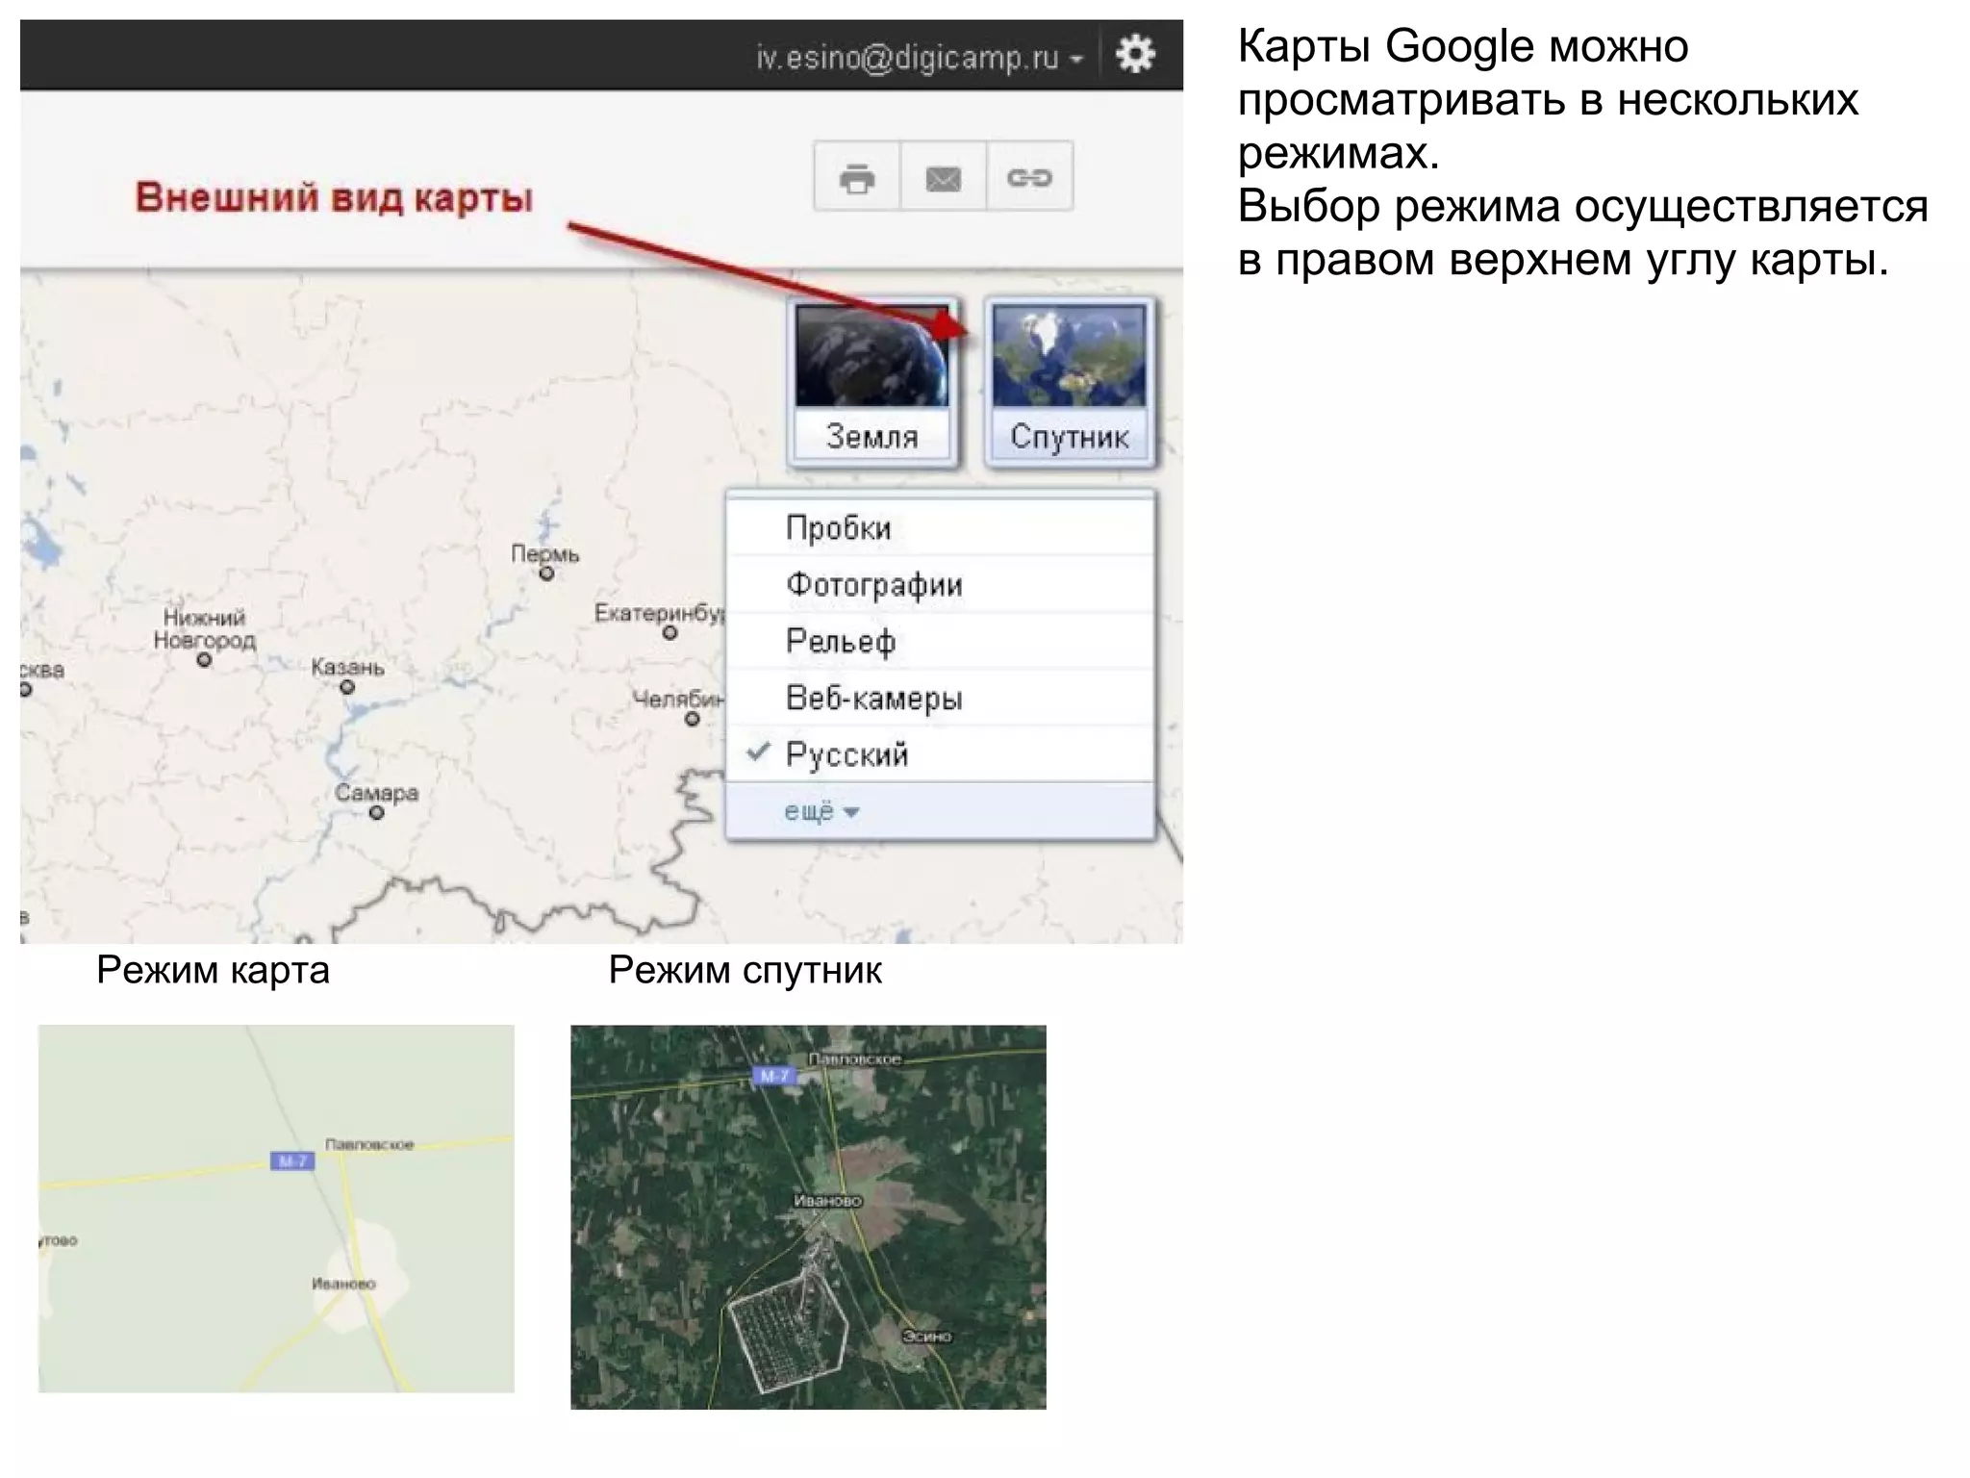The height and width of the screenshot is (1478, 1970).
Task: Click the settings gear icon
Action: (1135, 54)
